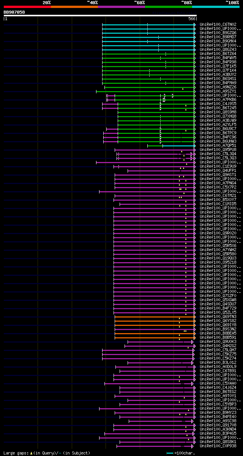Select label UniRef100_B9HY23
The image size is (243, 456).
point(219,413)
